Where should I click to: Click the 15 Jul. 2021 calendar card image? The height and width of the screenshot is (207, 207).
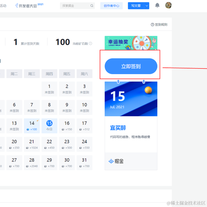(x=131, y=99)
